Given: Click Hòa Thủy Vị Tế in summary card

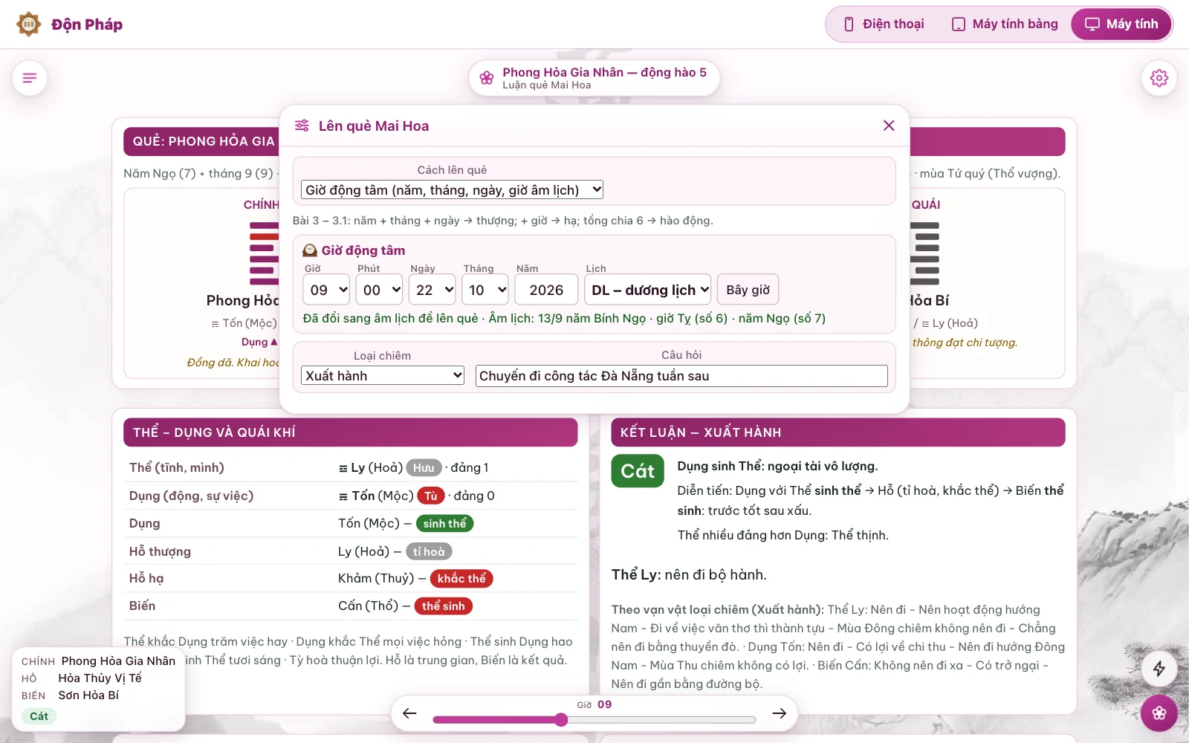Looking at the screenshot, I should tap(100, 678).
